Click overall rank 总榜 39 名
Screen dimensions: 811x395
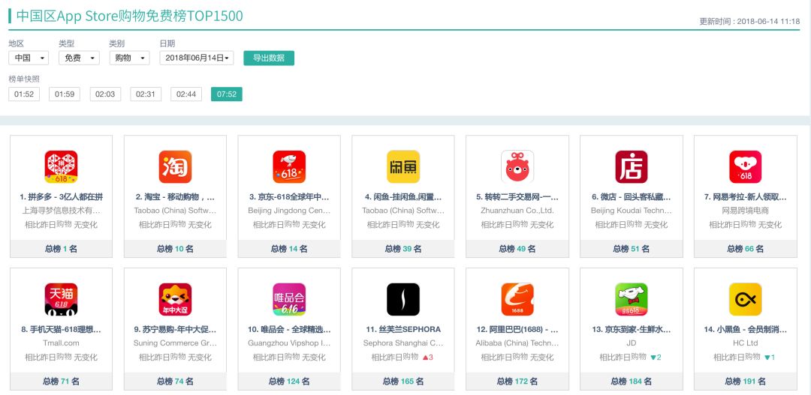[x=403, y=249]
